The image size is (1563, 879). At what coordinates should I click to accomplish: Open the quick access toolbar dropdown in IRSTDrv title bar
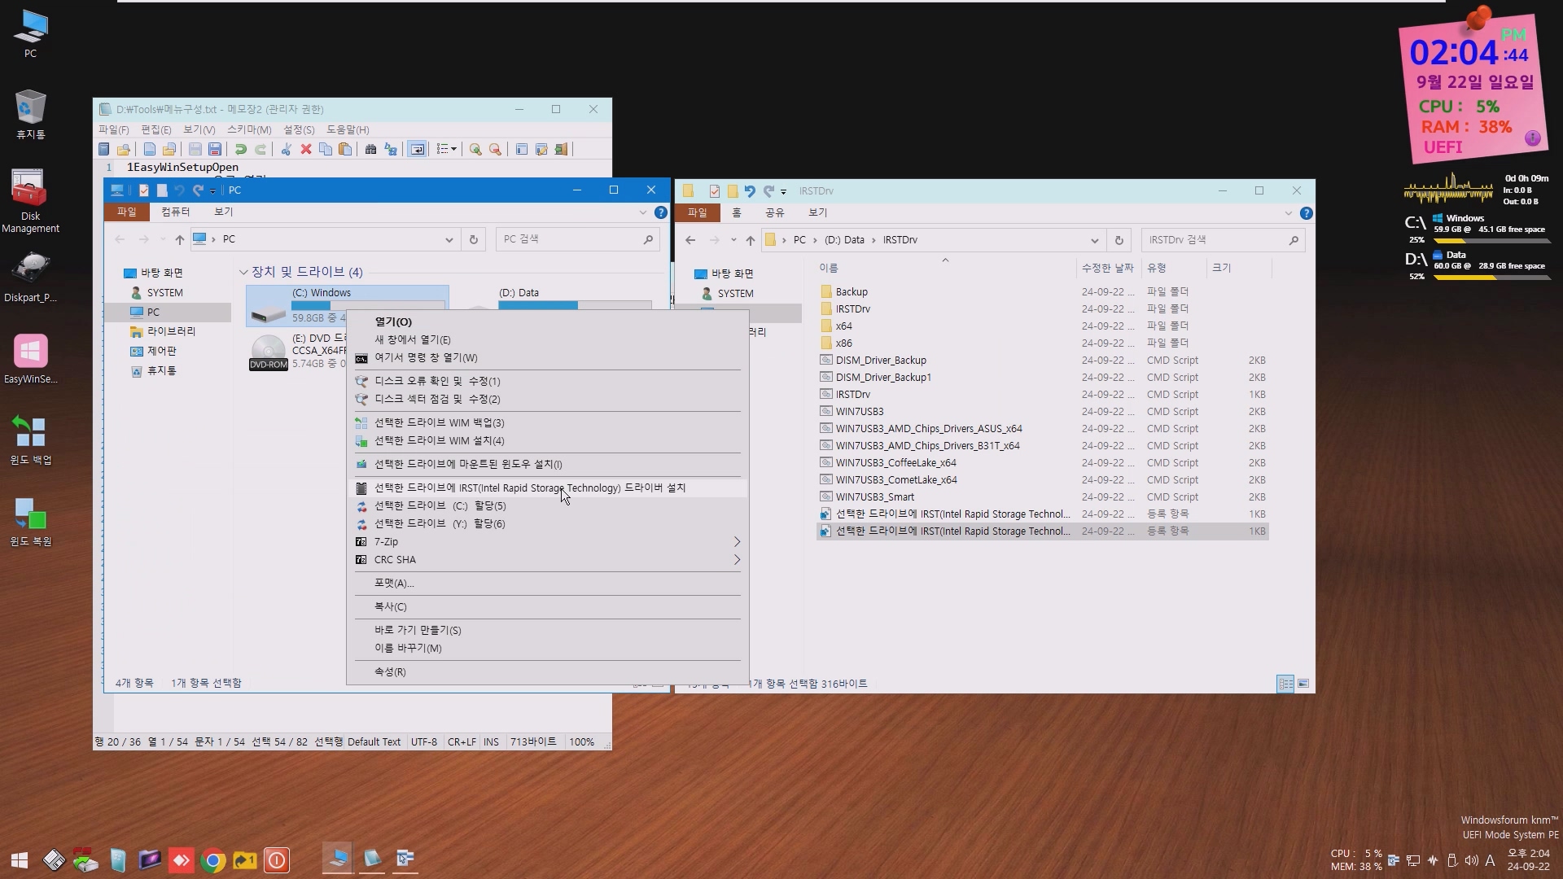[783, 191]
